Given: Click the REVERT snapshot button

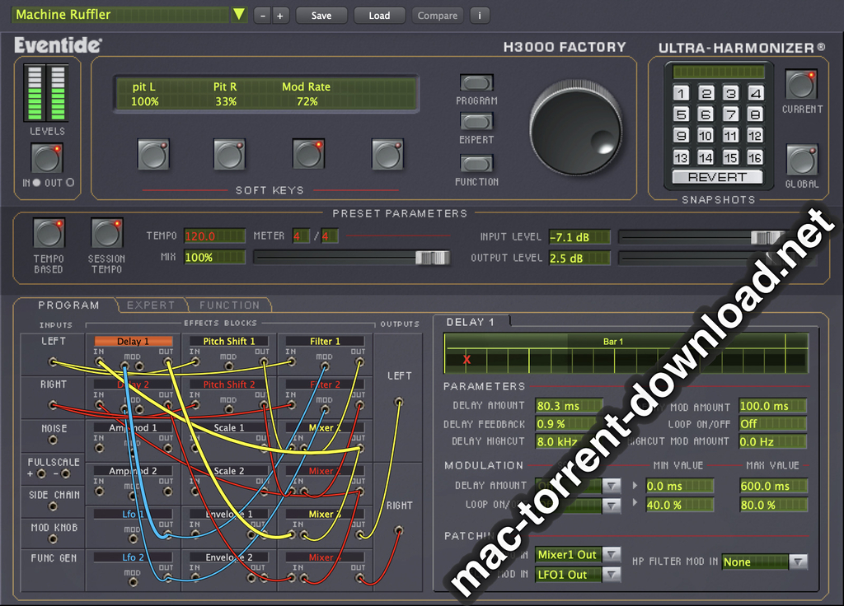Looking at the screenshot, I should pos(717,177).
